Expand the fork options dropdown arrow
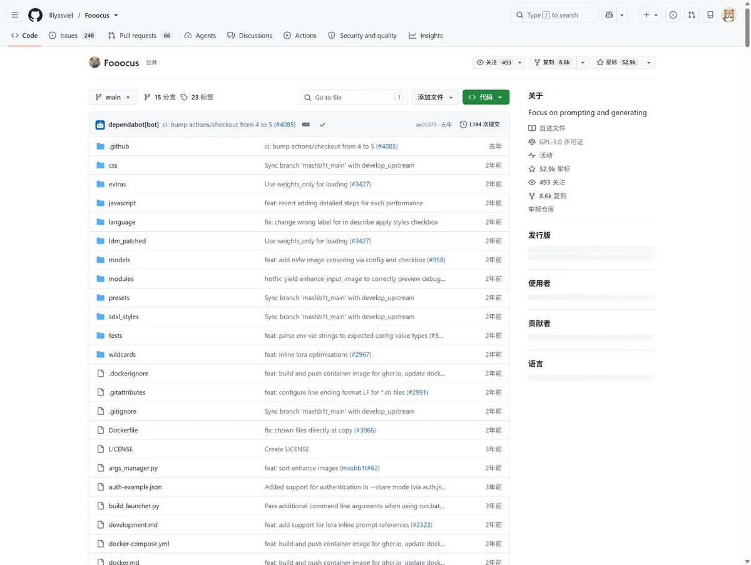 coord(583,63)
